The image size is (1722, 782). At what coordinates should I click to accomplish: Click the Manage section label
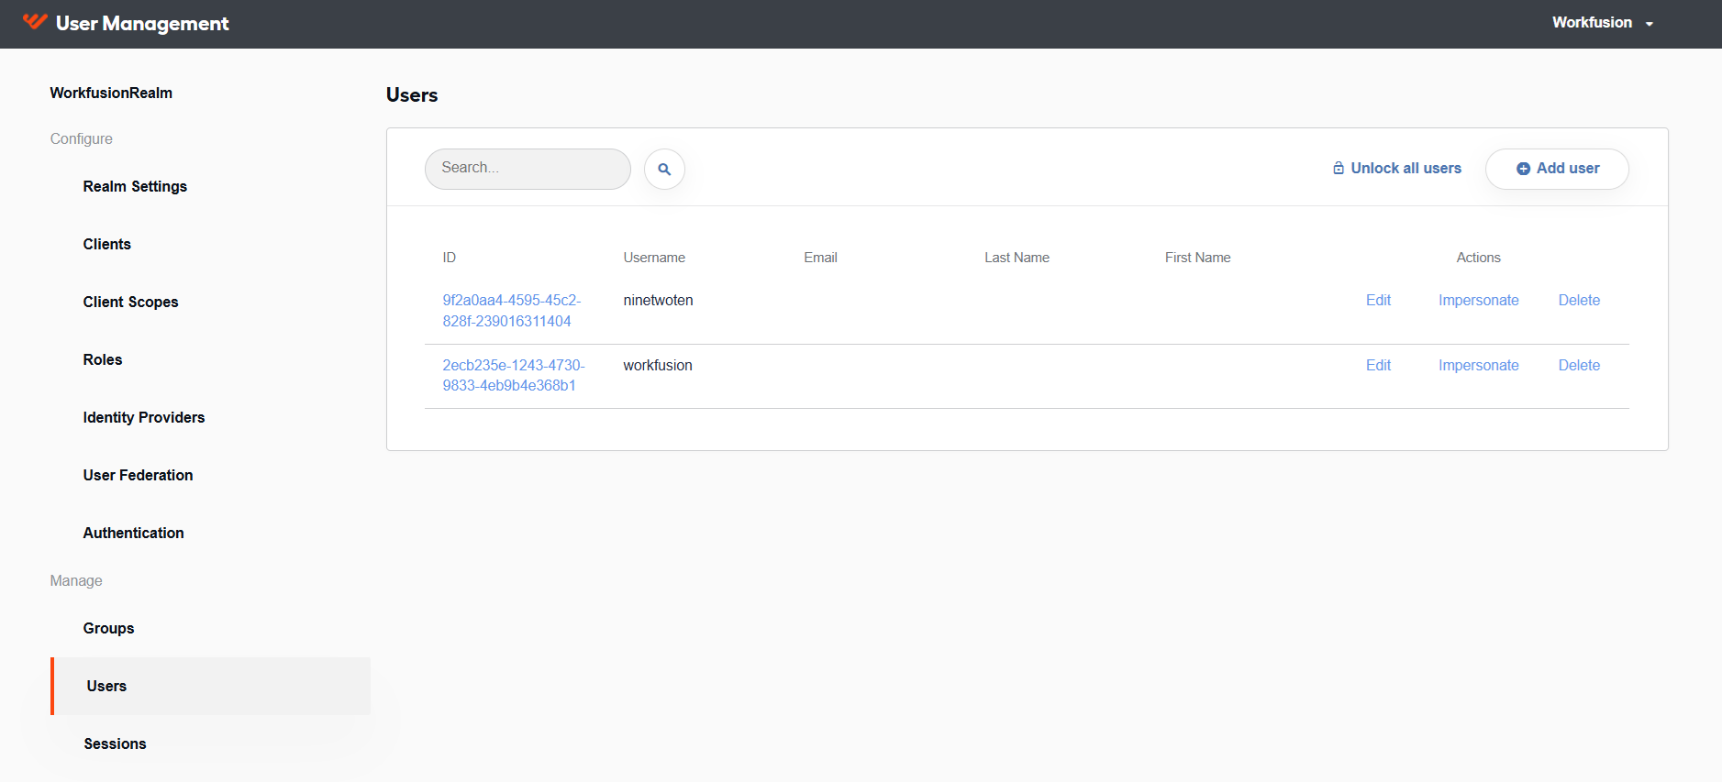coord(76,580)
